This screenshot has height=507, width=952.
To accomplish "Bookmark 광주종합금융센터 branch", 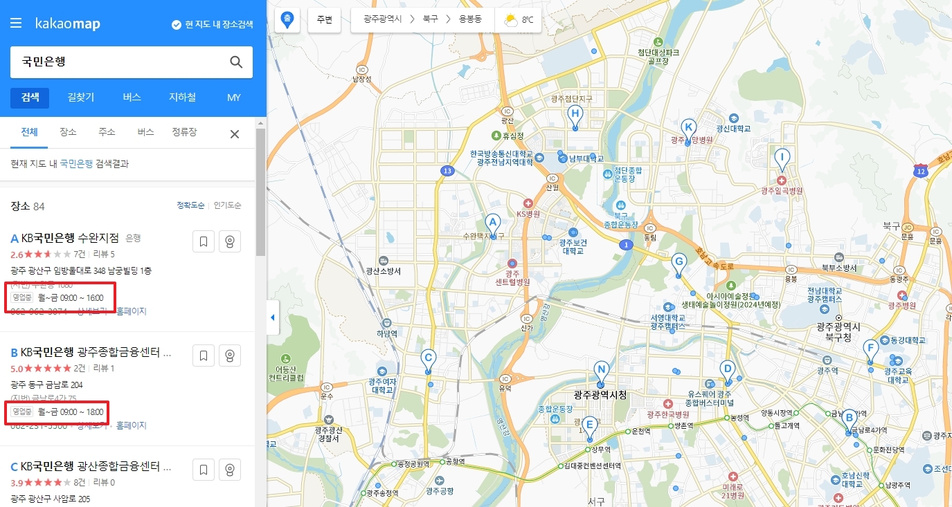I will coord(204,356).
